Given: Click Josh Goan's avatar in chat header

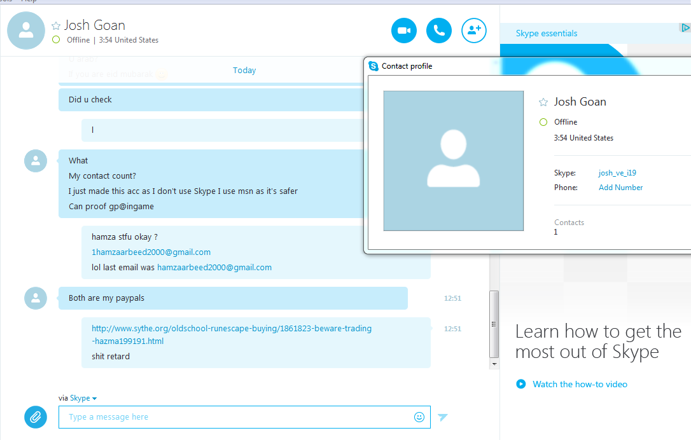Looking at the screenshot, I should coord(26,31).
